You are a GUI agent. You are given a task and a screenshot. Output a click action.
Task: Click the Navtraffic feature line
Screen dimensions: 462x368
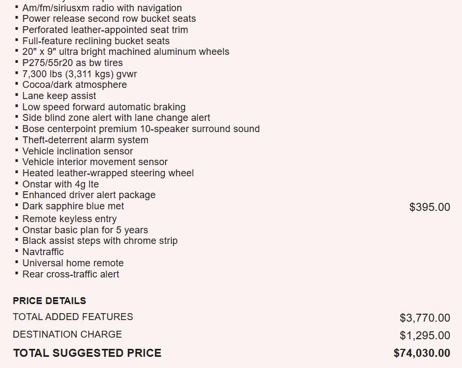click(43, 252)
